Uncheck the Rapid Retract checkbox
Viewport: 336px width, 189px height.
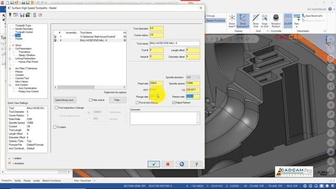click(174, 103)
